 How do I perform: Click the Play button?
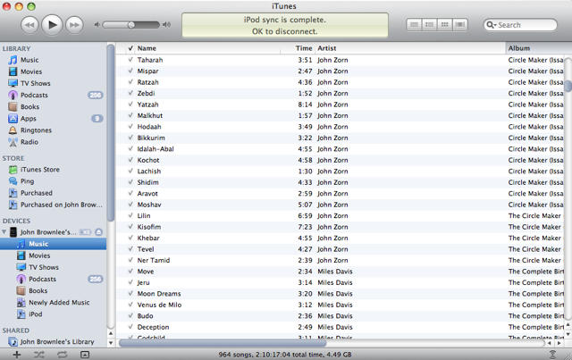pos(52,24)
